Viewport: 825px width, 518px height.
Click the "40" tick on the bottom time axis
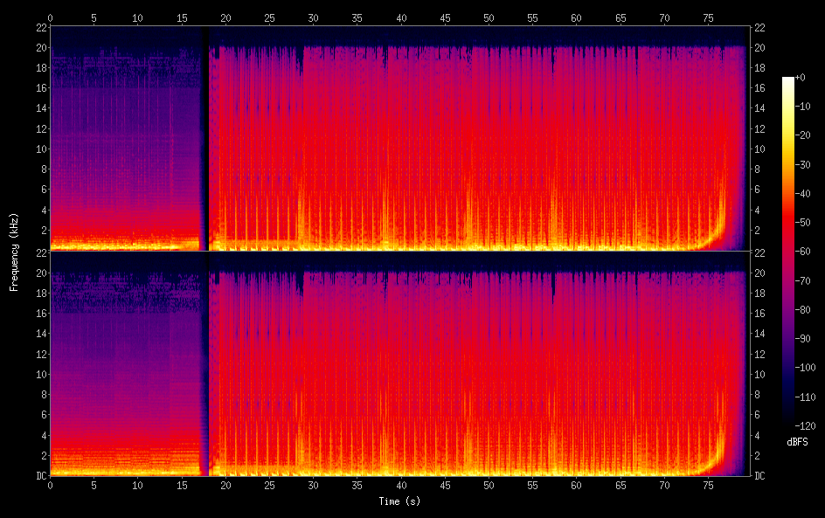401,485
